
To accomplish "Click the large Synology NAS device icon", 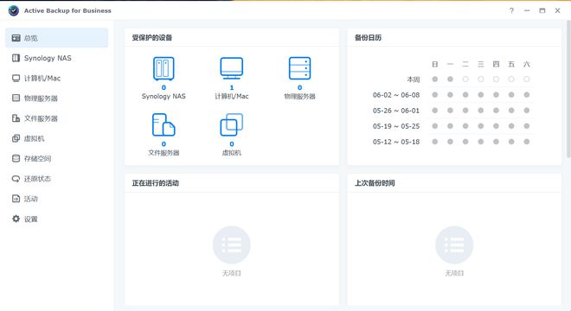I will 164,68.
